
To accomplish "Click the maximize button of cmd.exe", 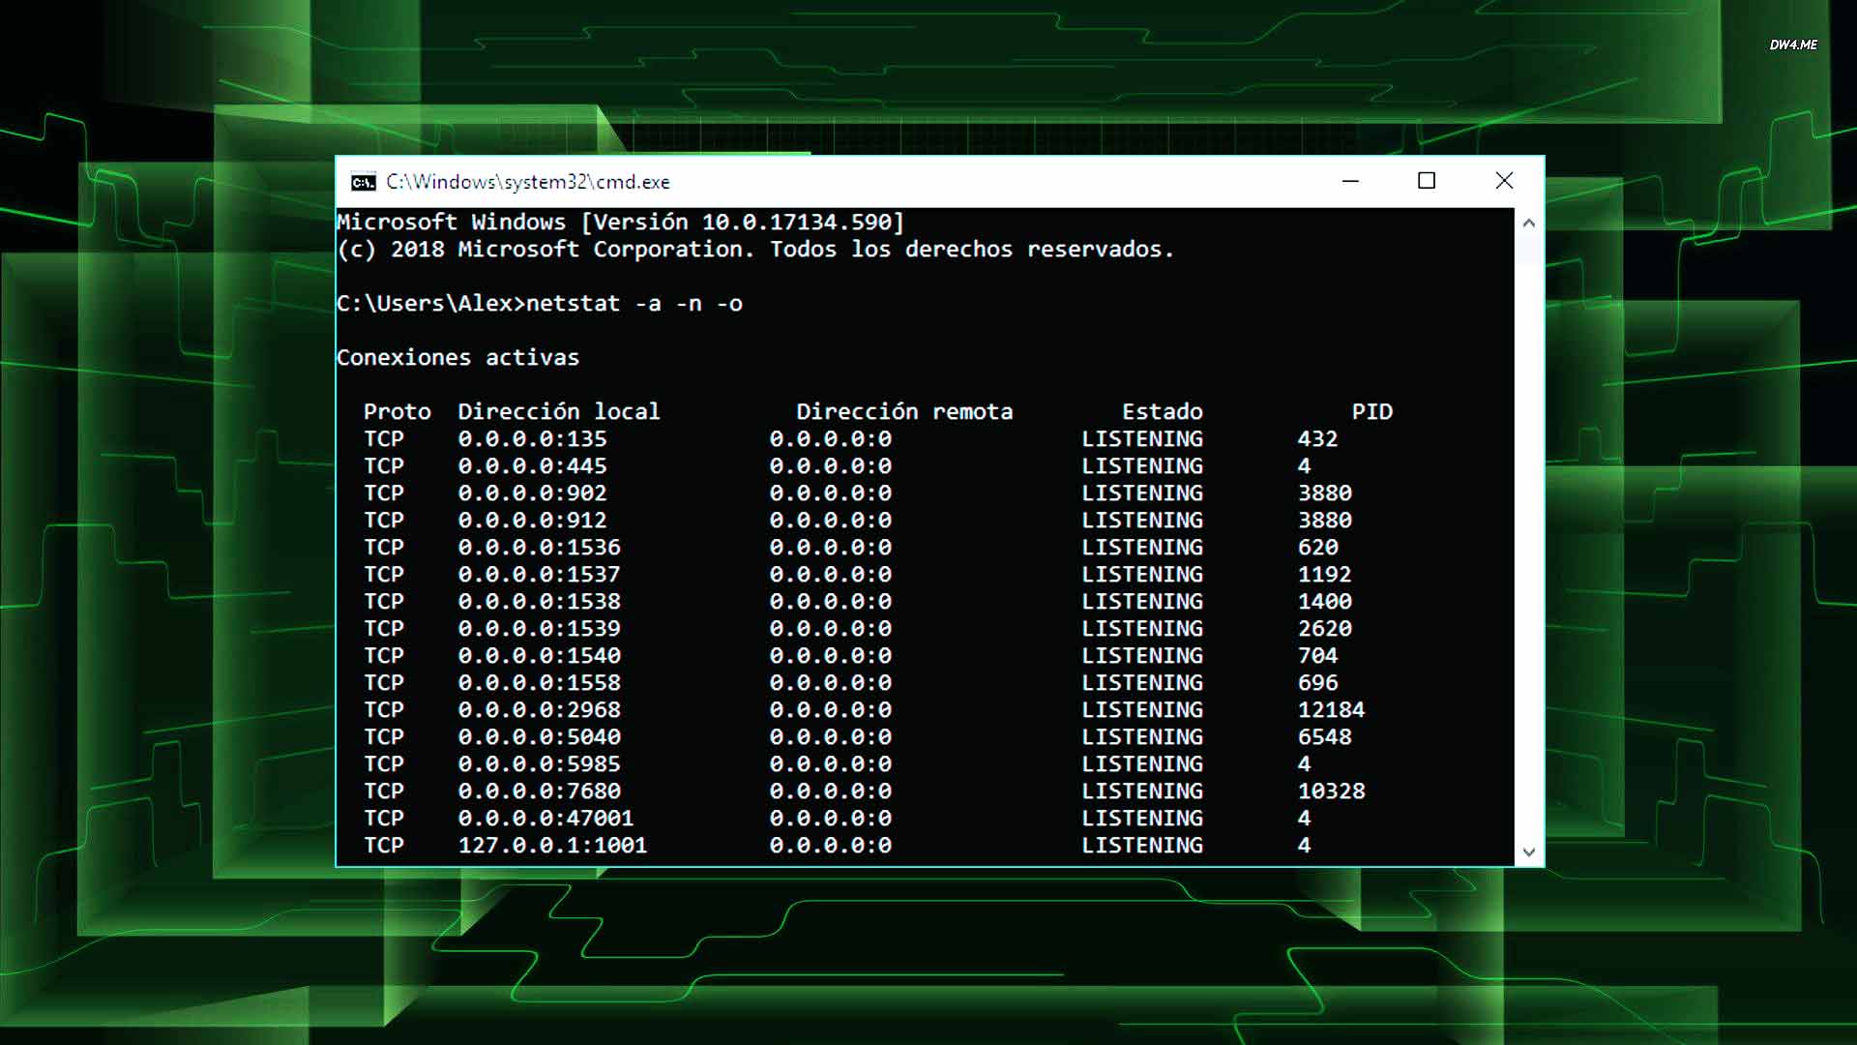I will (1427, 181).
